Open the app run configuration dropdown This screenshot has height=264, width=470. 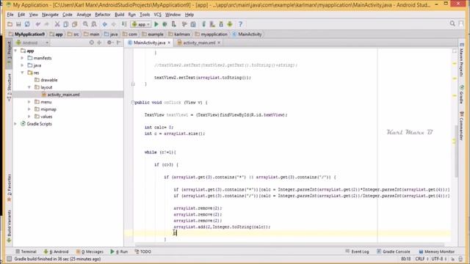(140, 24)
